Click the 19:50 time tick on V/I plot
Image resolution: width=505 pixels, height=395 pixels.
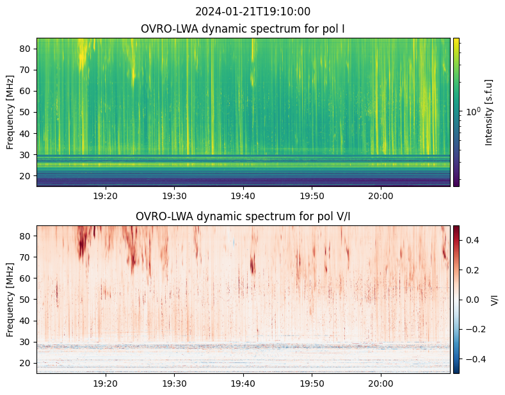point(312,383)
